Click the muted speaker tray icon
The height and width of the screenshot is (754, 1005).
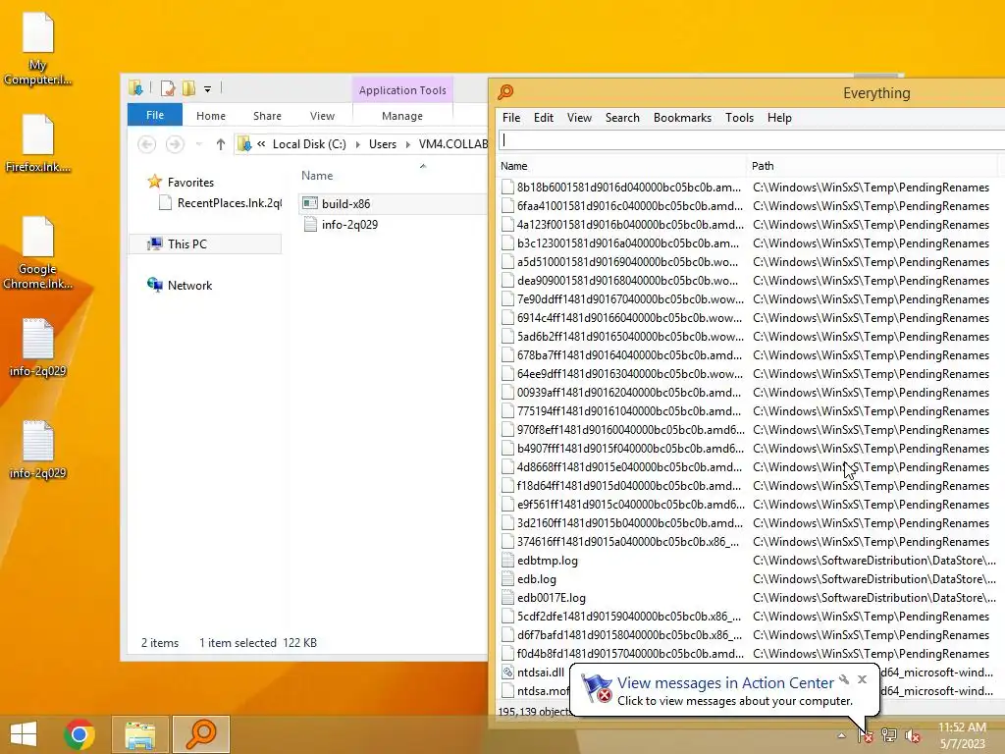[913, 735]
